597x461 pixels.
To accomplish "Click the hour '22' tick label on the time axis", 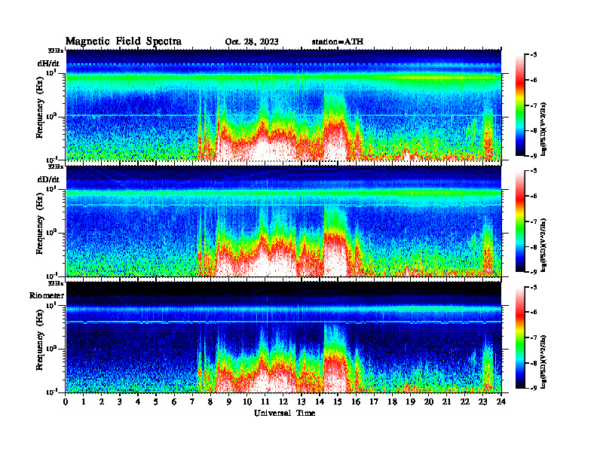I will coord(465,402).
